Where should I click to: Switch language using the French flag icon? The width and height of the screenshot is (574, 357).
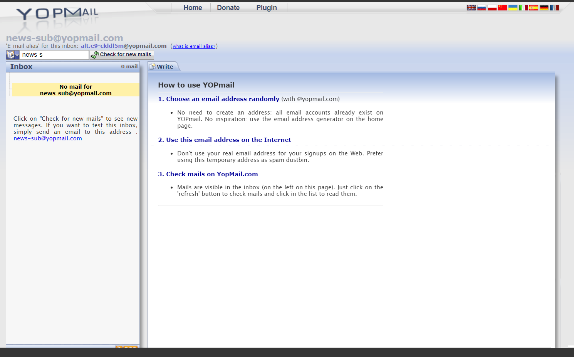pyautogui.click(x=554, y=7)
